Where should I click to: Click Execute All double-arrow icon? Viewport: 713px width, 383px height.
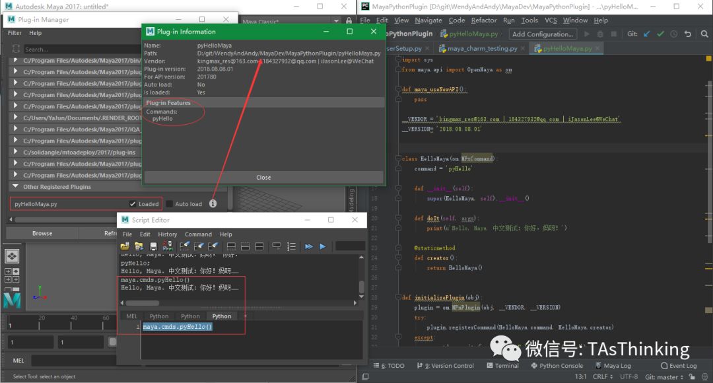(309, 246)
